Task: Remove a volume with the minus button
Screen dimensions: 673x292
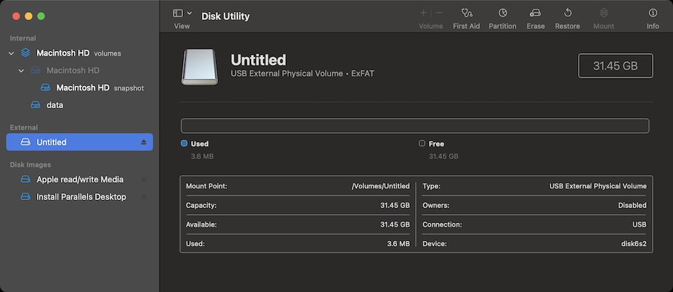Action: pyautogui.click(x=439, y=13)
